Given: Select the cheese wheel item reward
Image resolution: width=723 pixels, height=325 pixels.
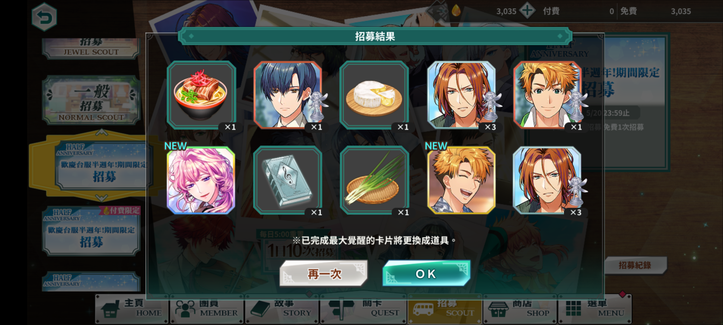Looking at the screenshot, I should coord(374,95).
